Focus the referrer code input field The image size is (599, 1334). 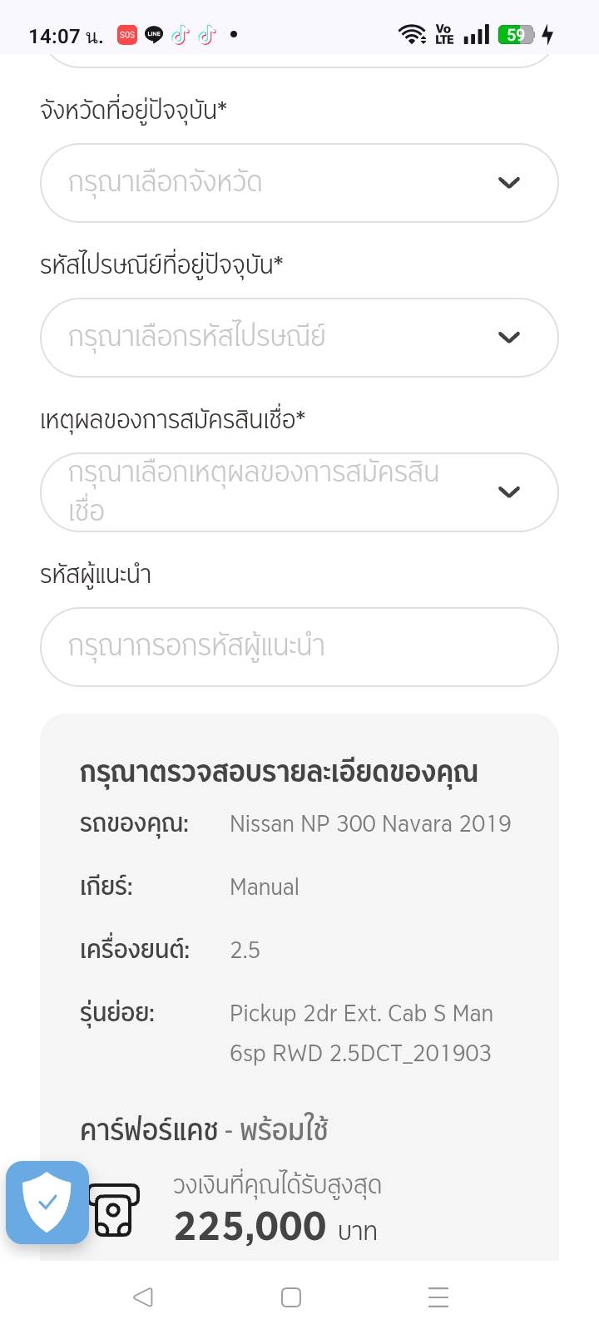(299, 647)
